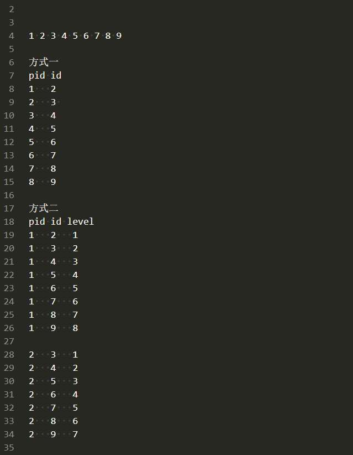
Task: Click line number 35 in the gutter
Action: click(x=9, y=447)
